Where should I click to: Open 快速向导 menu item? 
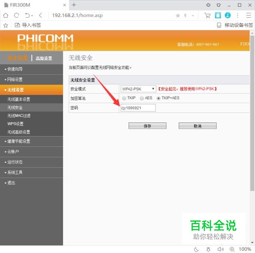coord(31,69)
